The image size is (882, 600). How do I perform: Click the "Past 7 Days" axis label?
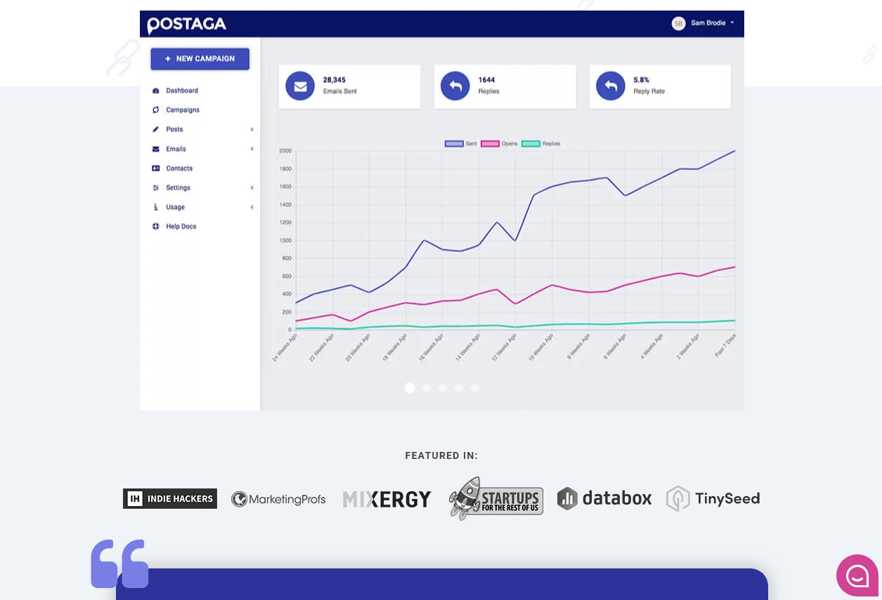click(726, 345)
